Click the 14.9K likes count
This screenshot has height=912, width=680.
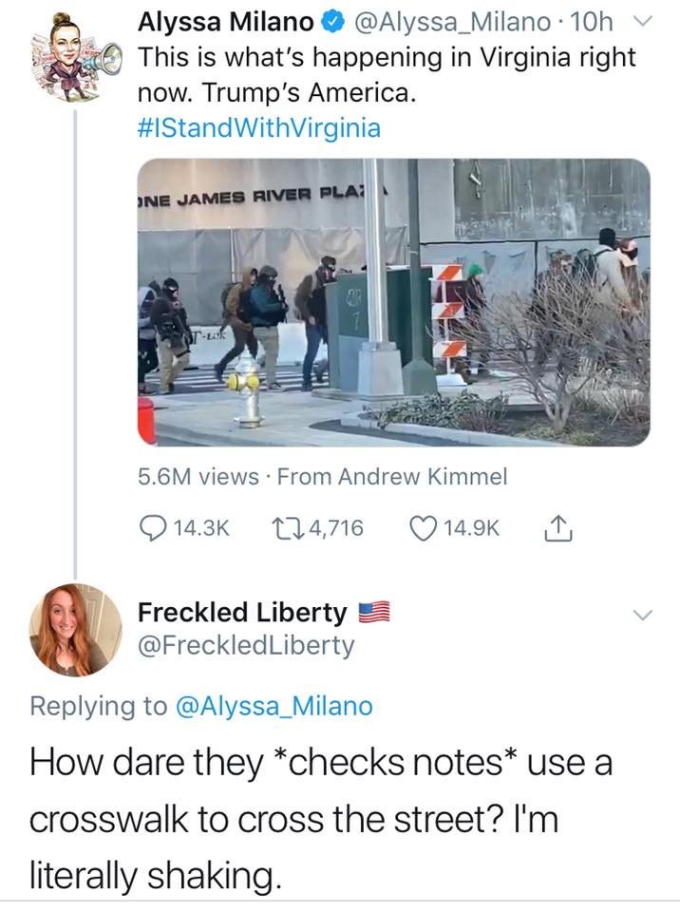[x=471, y=528]
